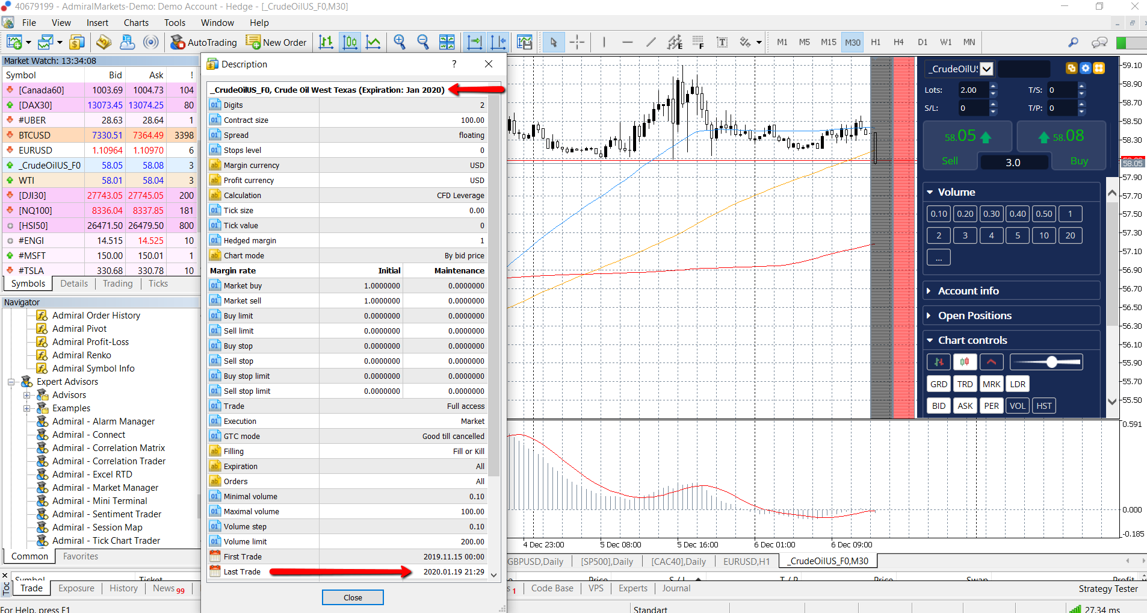
Task: Tile chart windows icon
Action: click(x=447, y=42)
